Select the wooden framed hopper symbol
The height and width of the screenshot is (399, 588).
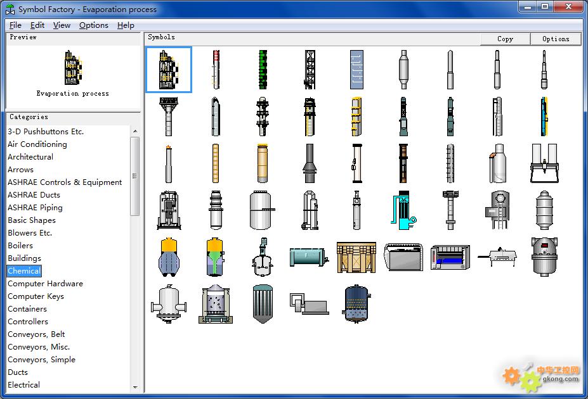pos(356,256)
